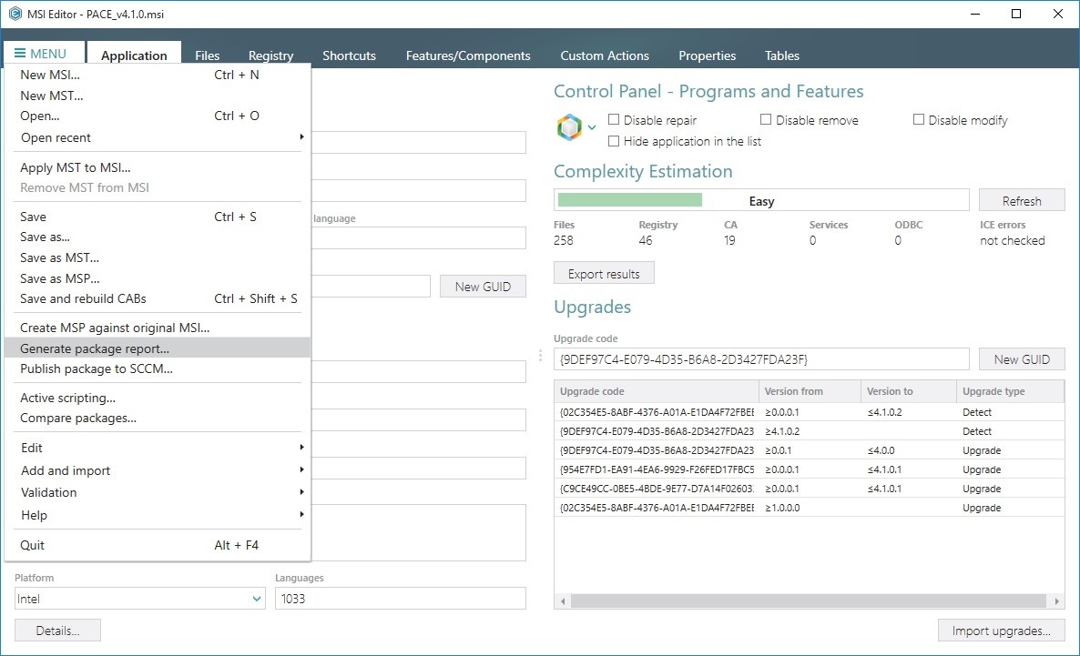
Task: Switch to the Files tab
Action: point(208,56)
